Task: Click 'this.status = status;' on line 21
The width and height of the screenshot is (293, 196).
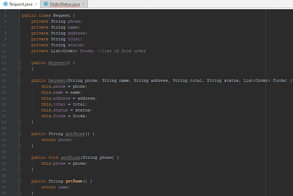Action: point(67,110)
